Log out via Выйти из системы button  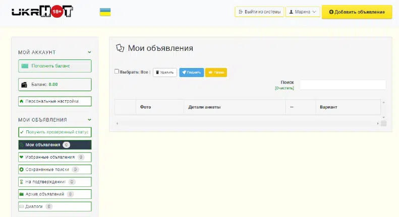(x=259, y=12)
